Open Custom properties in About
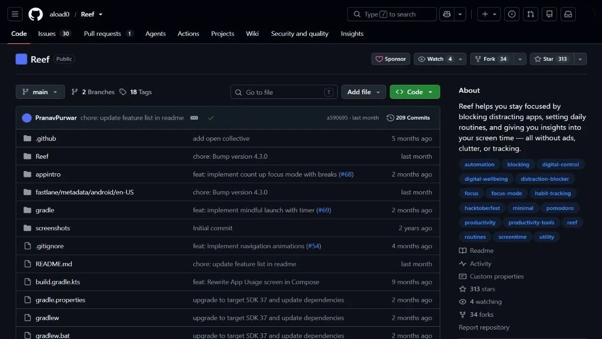602x339 pixels. (491, 276)
